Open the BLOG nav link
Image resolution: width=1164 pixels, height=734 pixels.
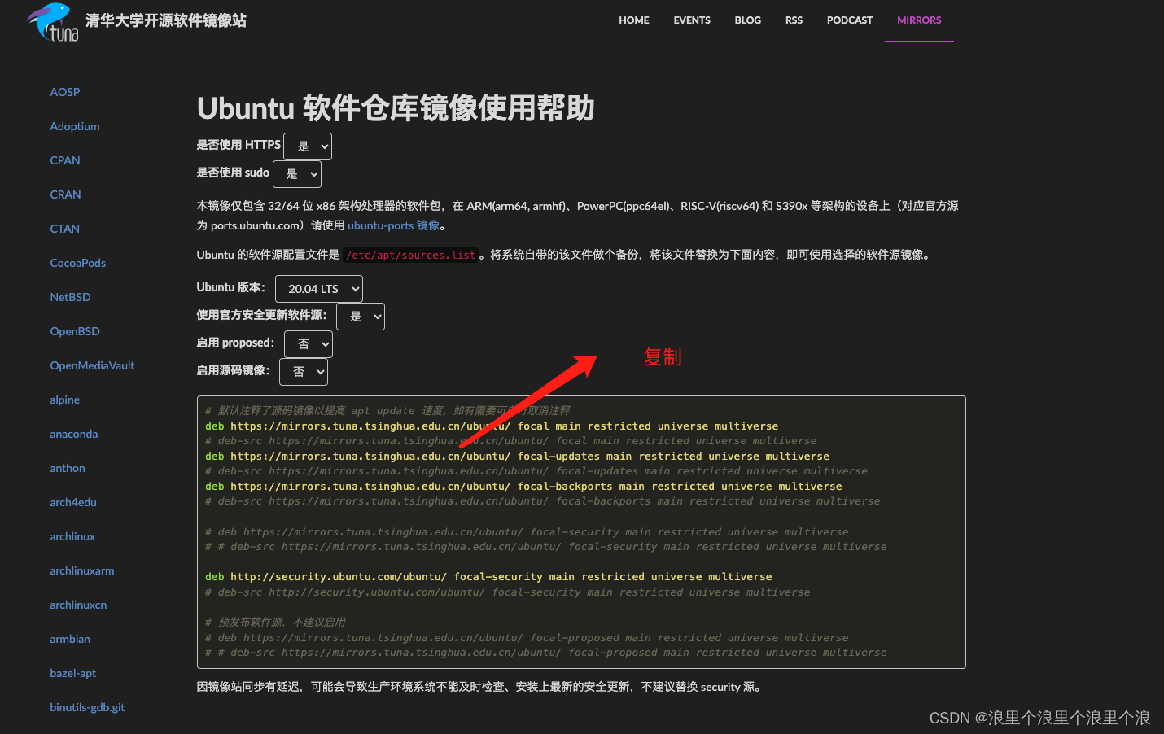(x=747, y=20)
